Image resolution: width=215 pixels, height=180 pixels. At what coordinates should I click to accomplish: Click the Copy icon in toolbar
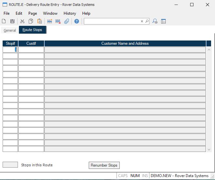point(31,21)
